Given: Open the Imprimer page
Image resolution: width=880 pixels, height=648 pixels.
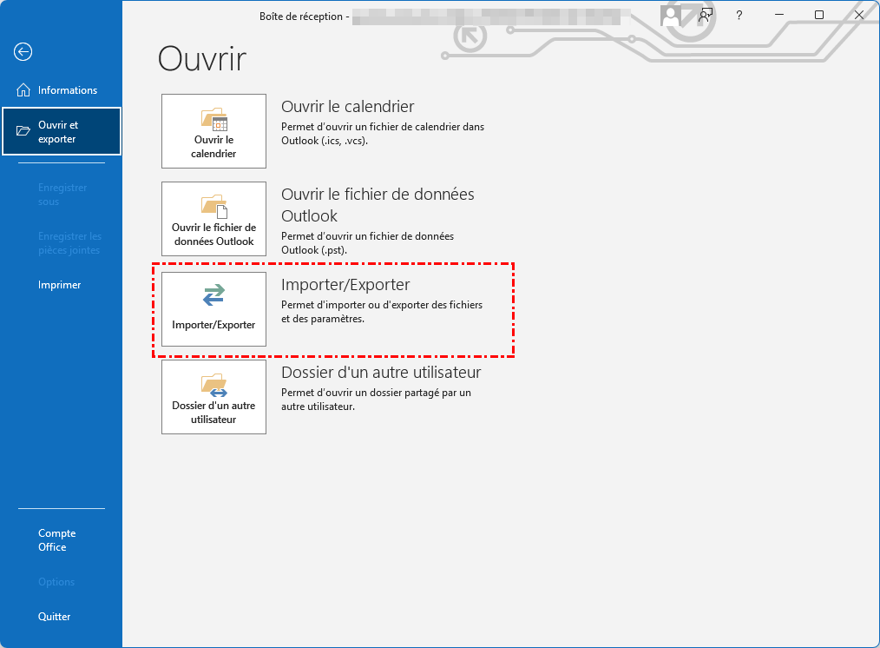Looking at the screenshot, I should click(59, 285).
